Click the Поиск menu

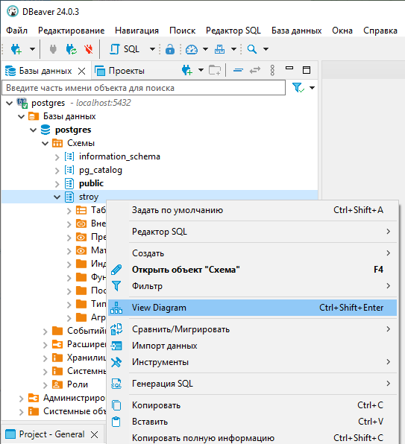pyautogui.click(x=182, y=31)
